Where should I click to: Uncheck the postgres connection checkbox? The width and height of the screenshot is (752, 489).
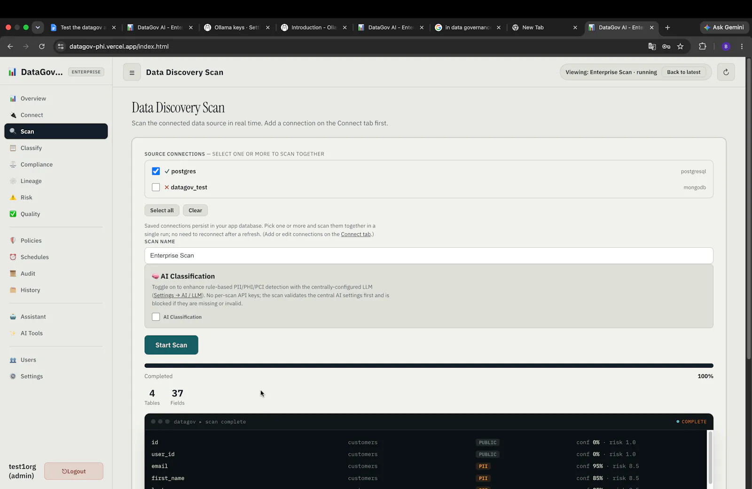(x=156, y=171)
